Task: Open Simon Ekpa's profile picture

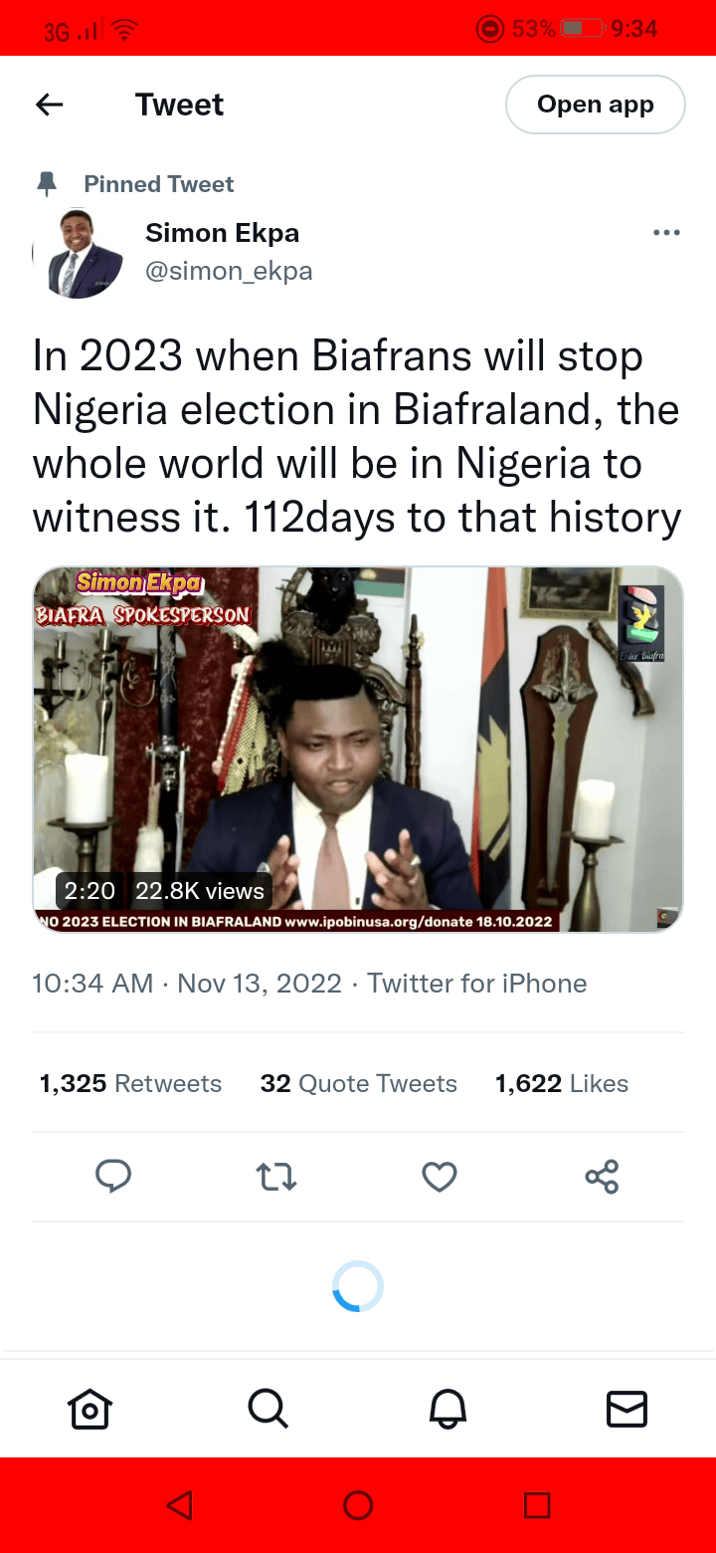Action: click(x=79, y=253)
